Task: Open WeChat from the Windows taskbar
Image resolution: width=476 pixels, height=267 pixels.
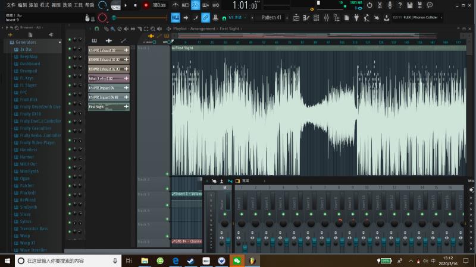Action: click(x=237, y=260)
